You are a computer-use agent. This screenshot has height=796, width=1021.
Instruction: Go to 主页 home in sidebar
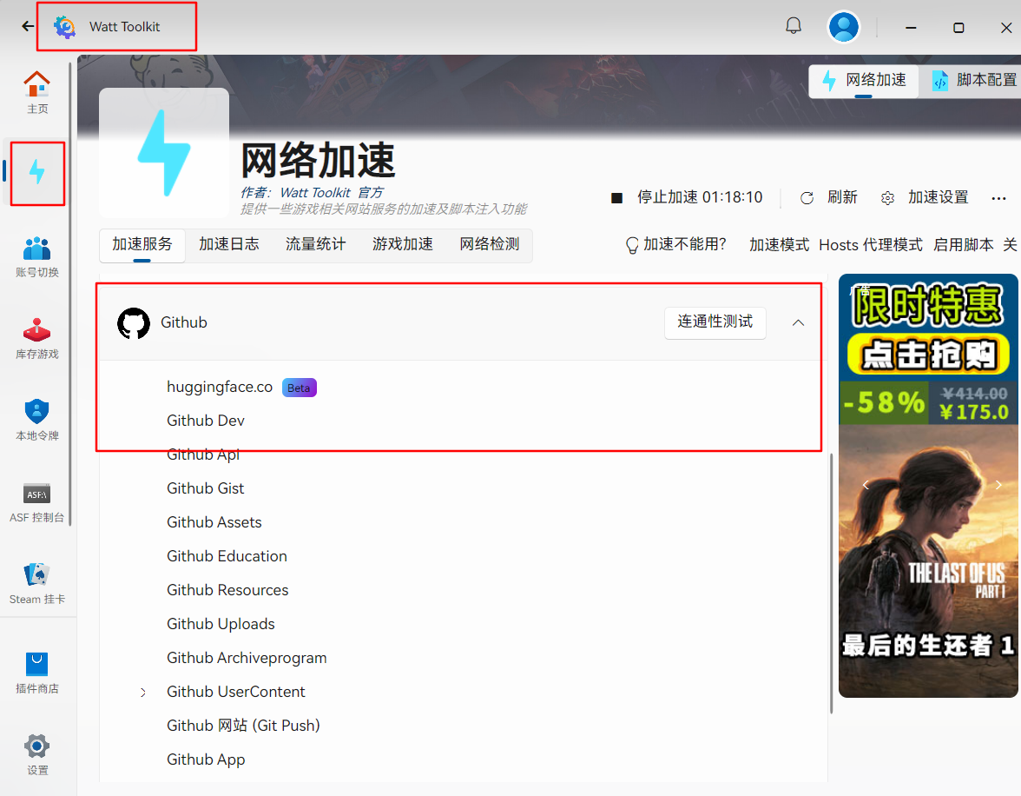point(37,92)
